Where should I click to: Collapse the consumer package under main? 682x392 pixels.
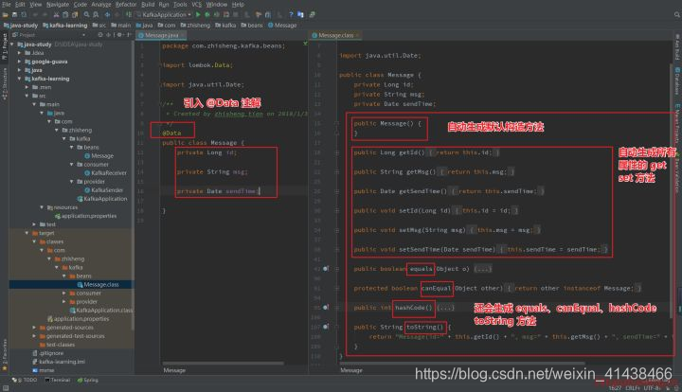click(71, 164)
